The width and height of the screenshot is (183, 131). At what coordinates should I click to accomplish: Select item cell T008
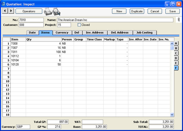18,44
